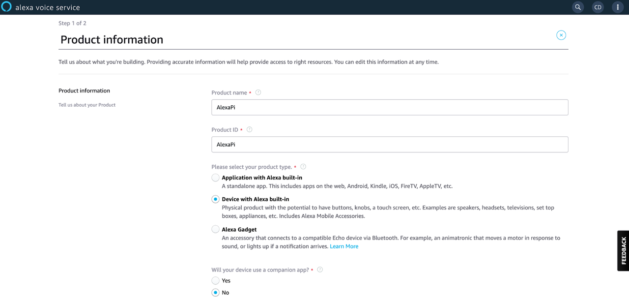This screenshot has width=629, height=301.
Task: Click the product type help icon
Action: (x=303, y=167)
